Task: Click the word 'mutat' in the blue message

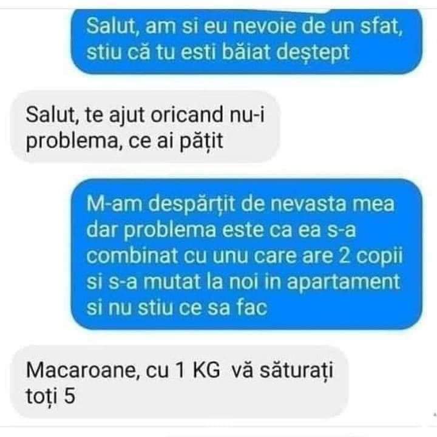Action: pos(172,282)
